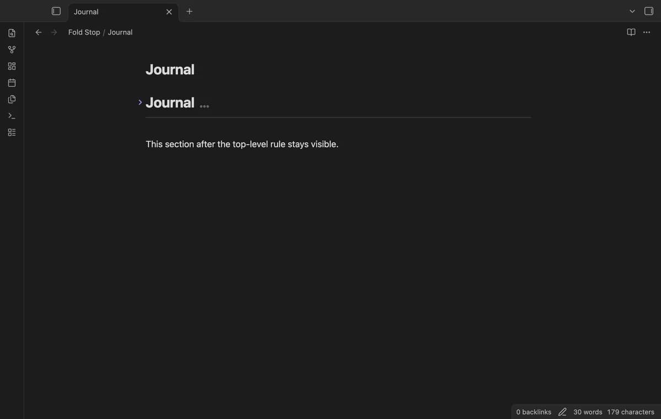Click the 179 characters status entry
The image size is (661, 419).
631,412
